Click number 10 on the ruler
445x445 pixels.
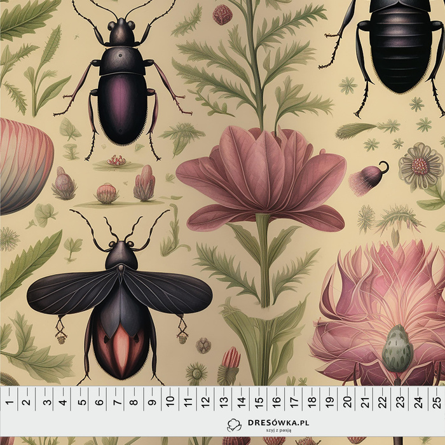click(170, 401)
